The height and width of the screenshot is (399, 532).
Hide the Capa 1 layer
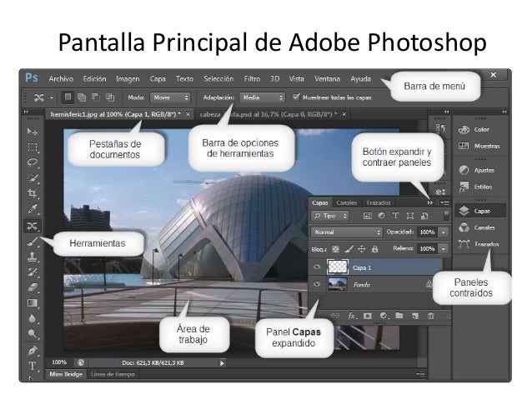click(x=317, y=267)
